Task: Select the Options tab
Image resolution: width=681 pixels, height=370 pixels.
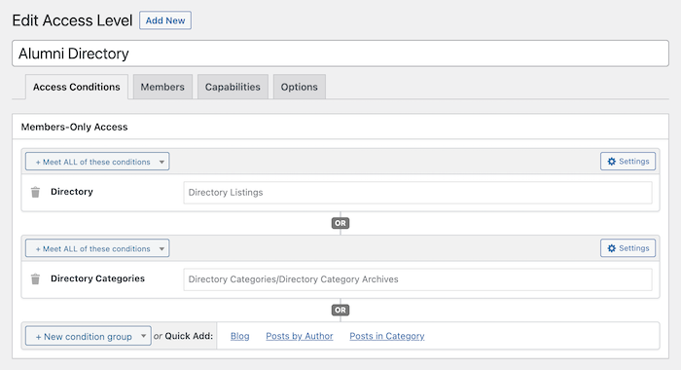Action: pos(300,87)
